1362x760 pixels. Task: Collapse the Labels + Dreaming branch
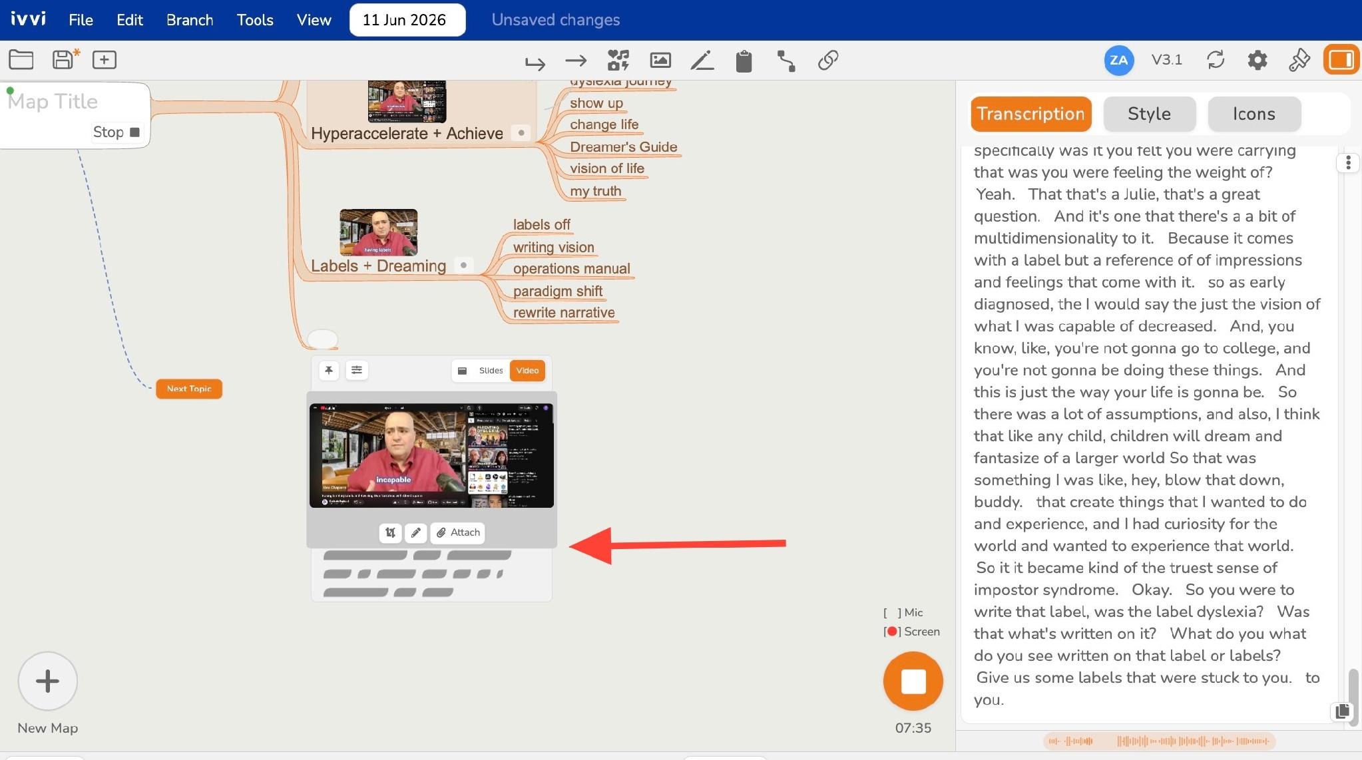(x=463, y=265)
